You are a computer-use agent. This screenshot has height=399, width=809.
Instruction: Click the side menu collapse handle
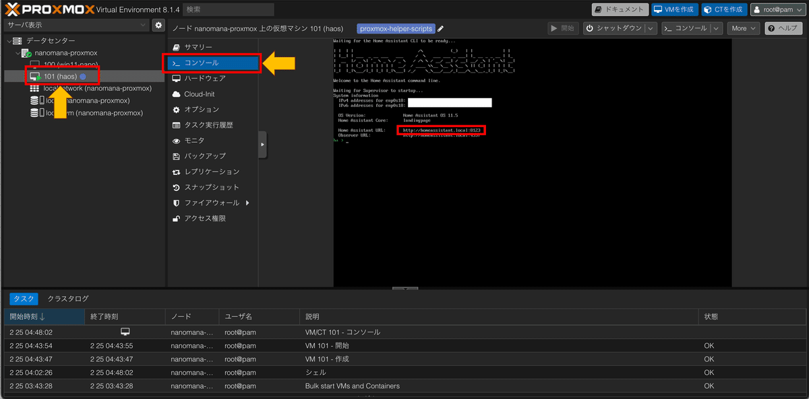(263, 145)
